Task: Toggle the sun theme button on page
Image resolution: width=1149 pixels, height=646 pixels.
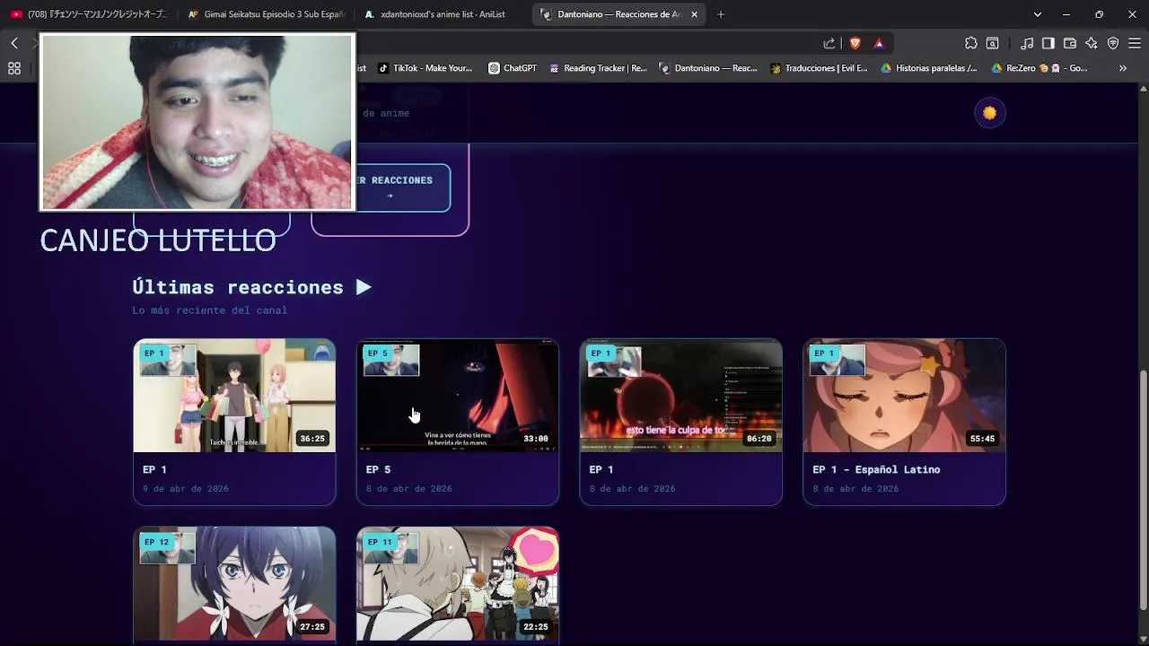Action: pos(989,113)
